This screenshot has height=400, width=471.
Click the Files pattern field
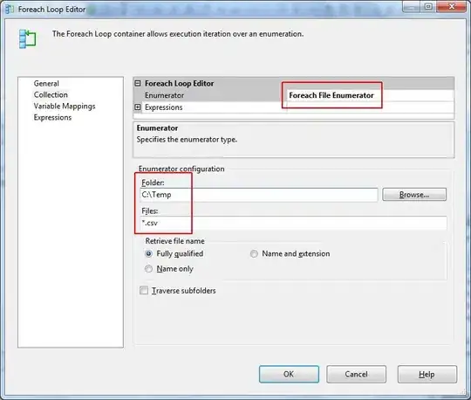(x=293, y=223)
